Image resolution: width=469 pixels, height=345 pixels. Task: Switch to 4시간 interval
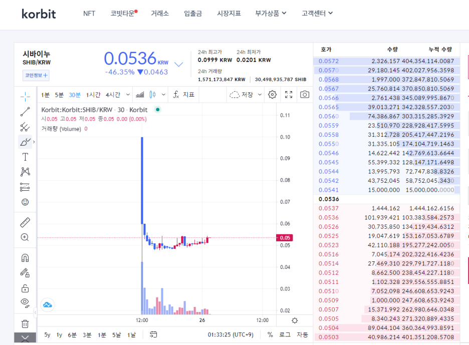point(113,95)
